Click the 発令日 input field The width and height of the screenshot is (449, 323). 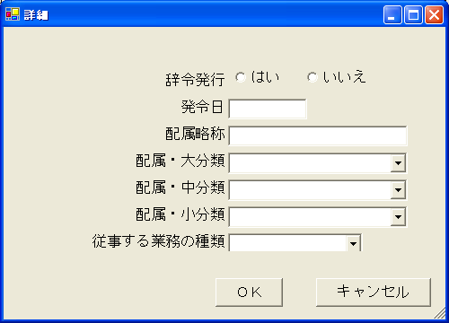268,109
